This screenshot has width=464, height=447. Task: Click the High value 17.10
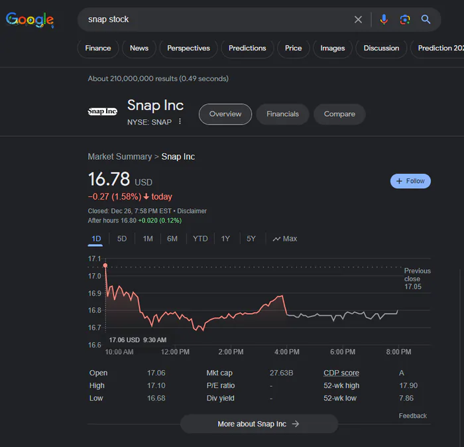(156, 385)
